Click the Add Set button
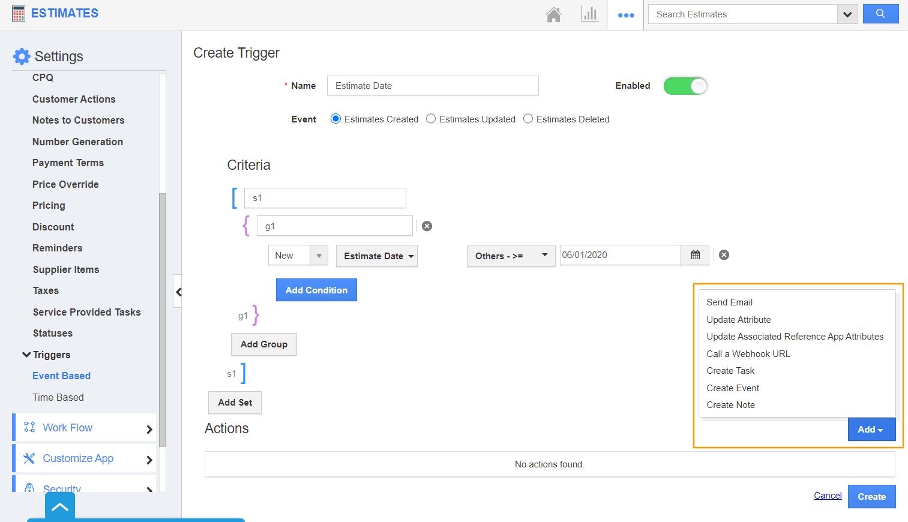 pyautogui.click(x=235, y=403)
